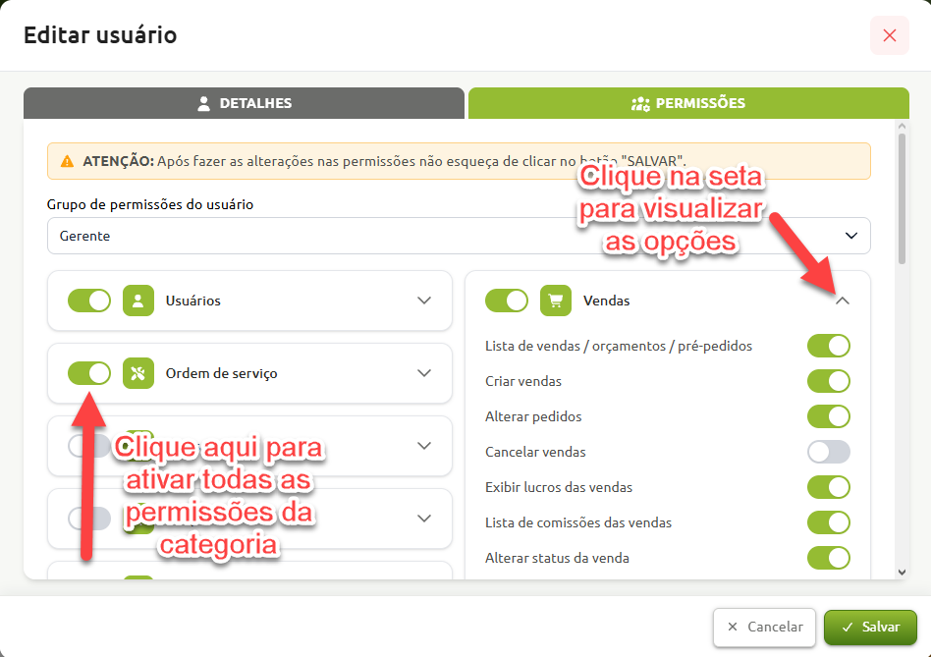Screen dimensions: 931x657
Task: Click the green Salvar button
Action: point(870,627)
